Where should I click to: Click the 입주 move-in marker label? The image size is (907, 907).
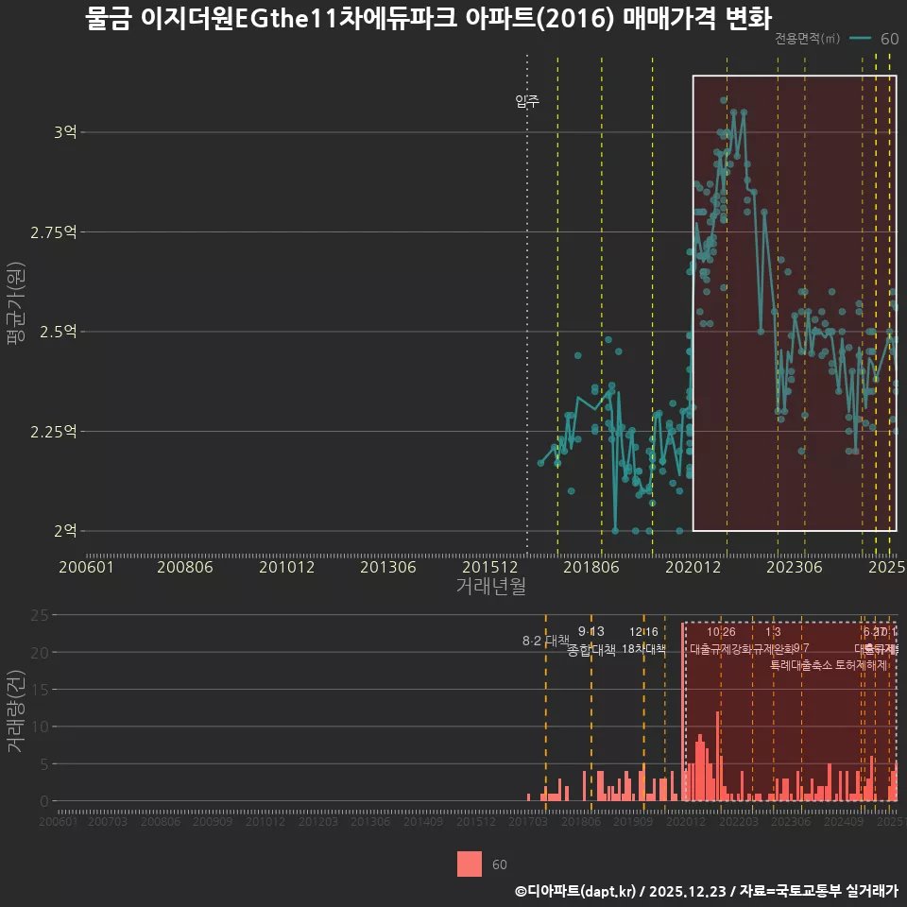tap(527, 99)
